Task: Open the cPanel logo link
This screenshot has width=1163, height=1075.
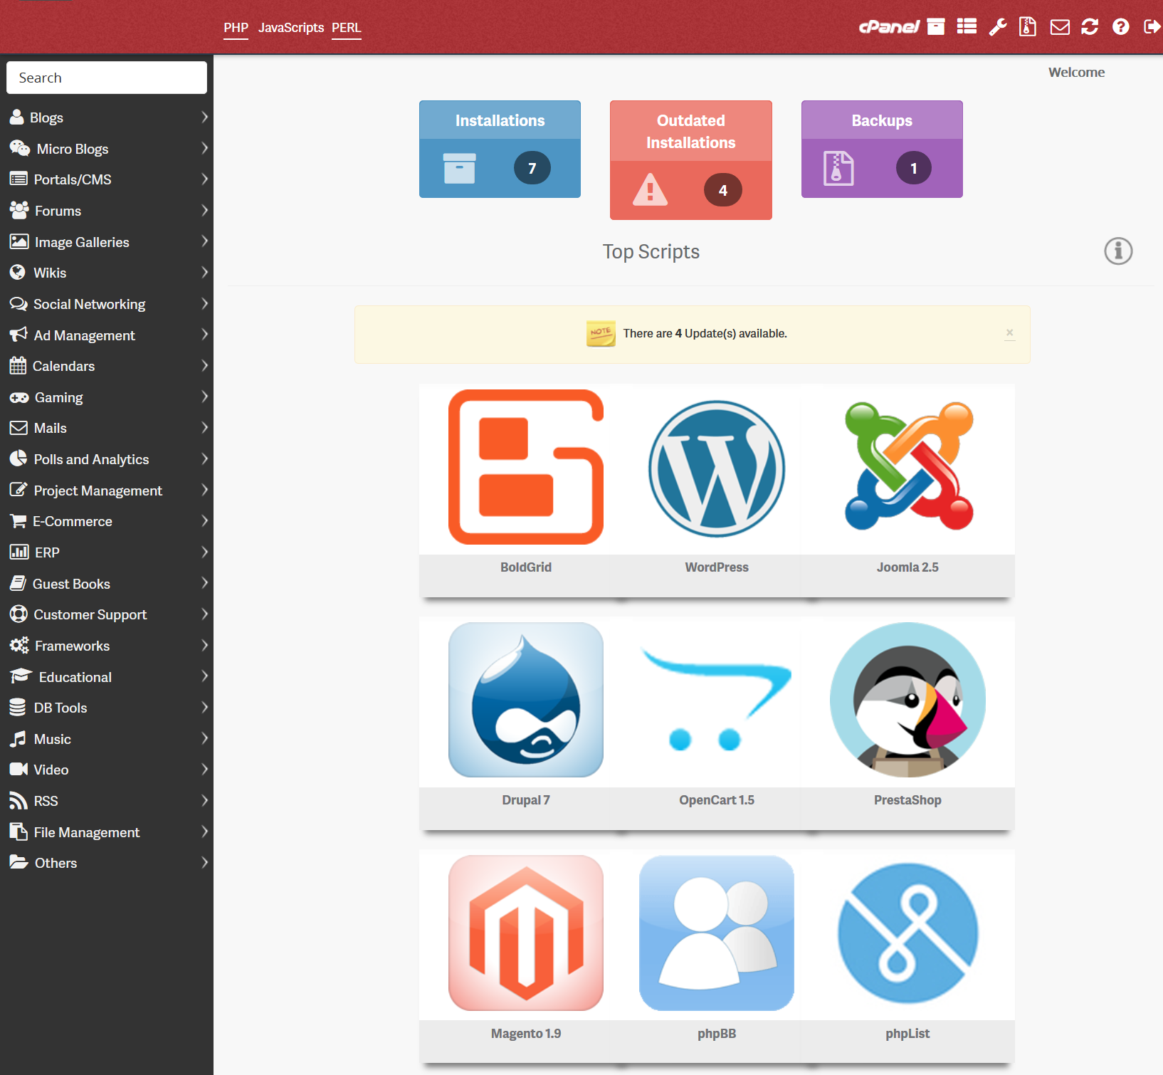Action: (889, 27)
